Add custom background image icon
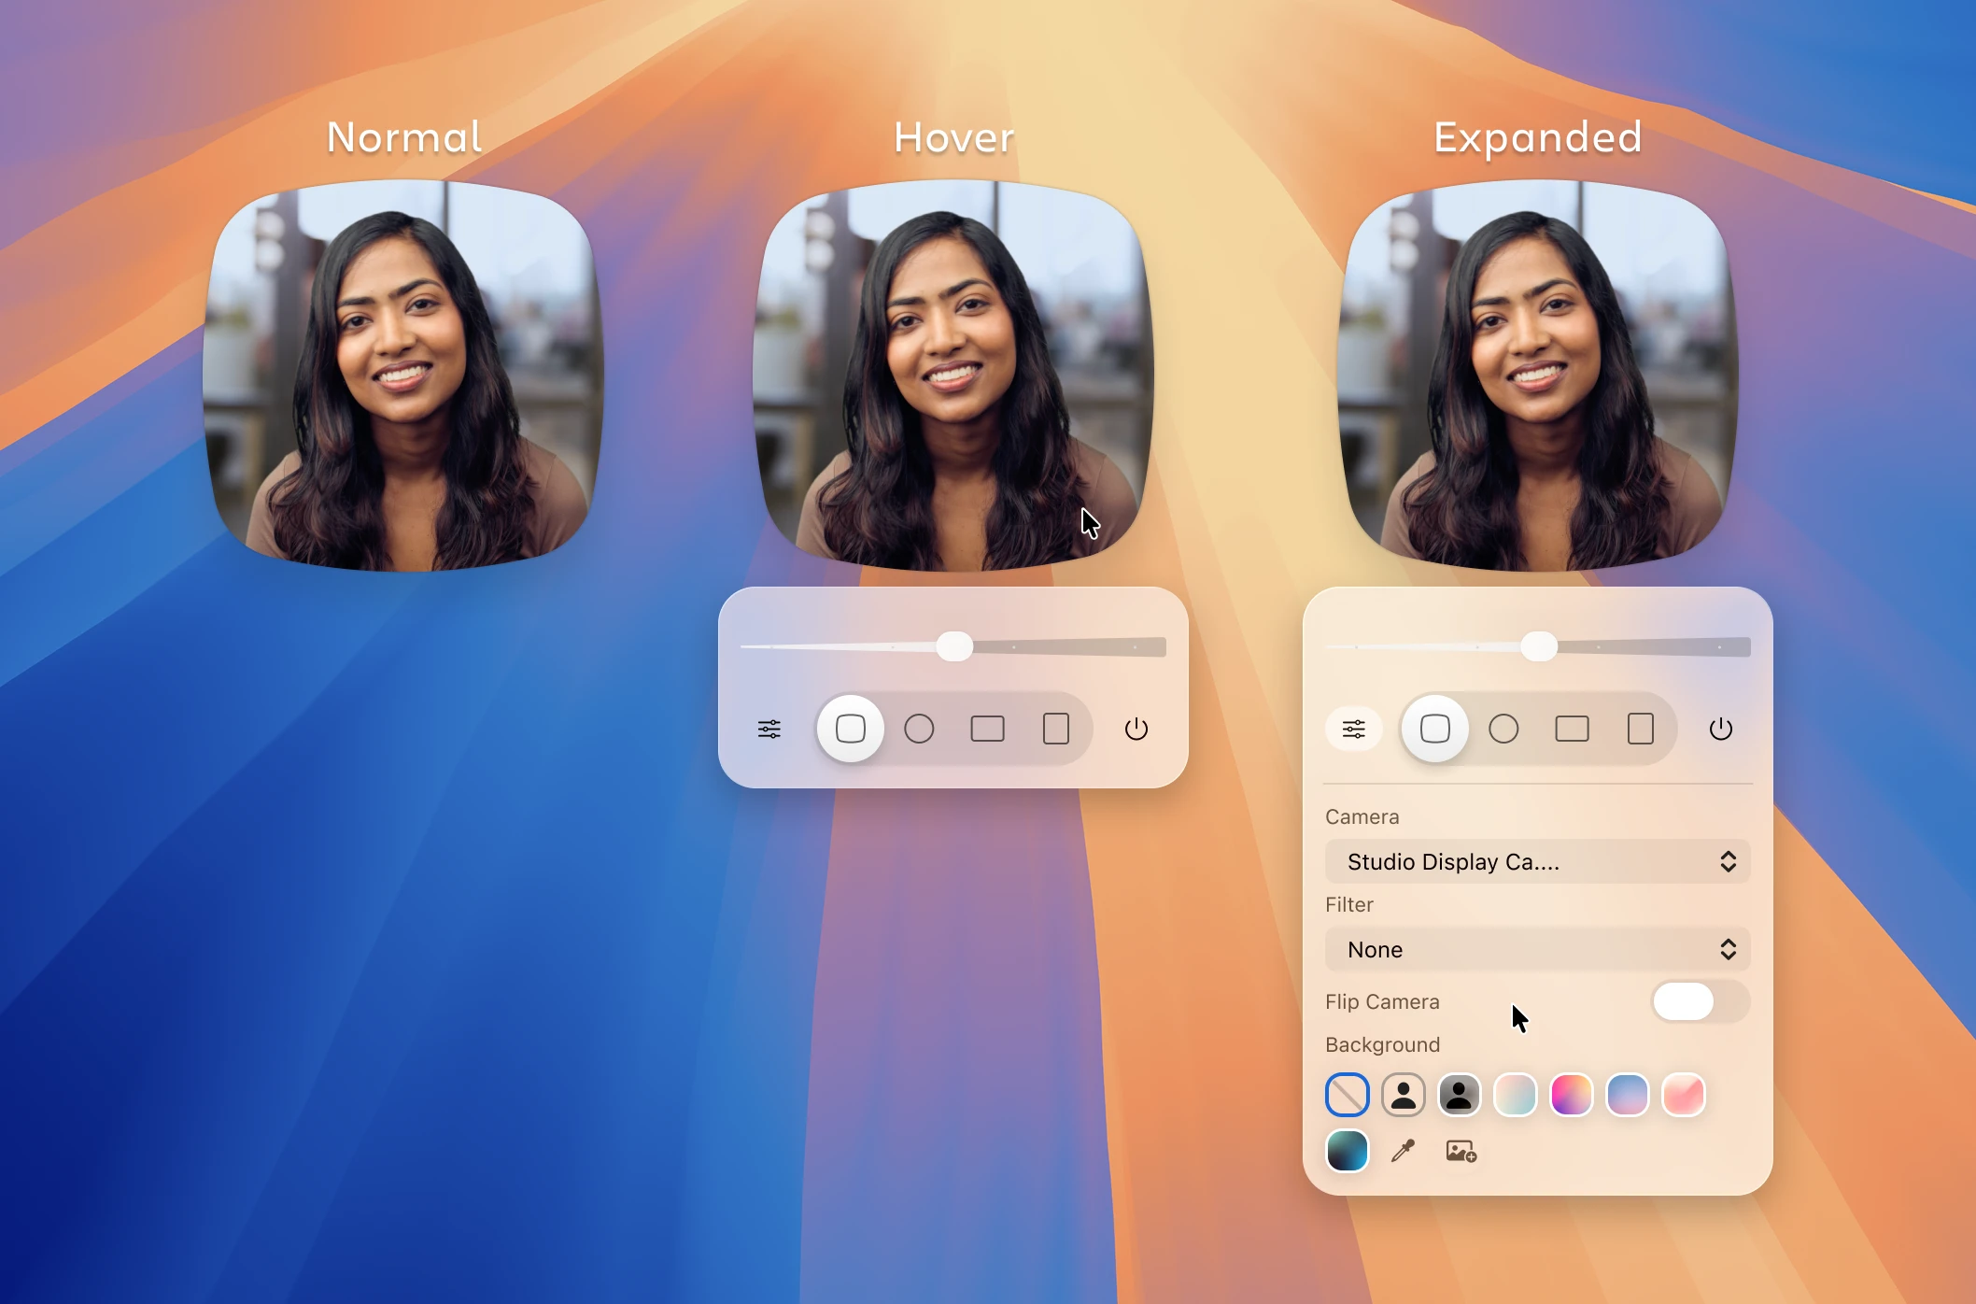 (x=1461, y=1151)
